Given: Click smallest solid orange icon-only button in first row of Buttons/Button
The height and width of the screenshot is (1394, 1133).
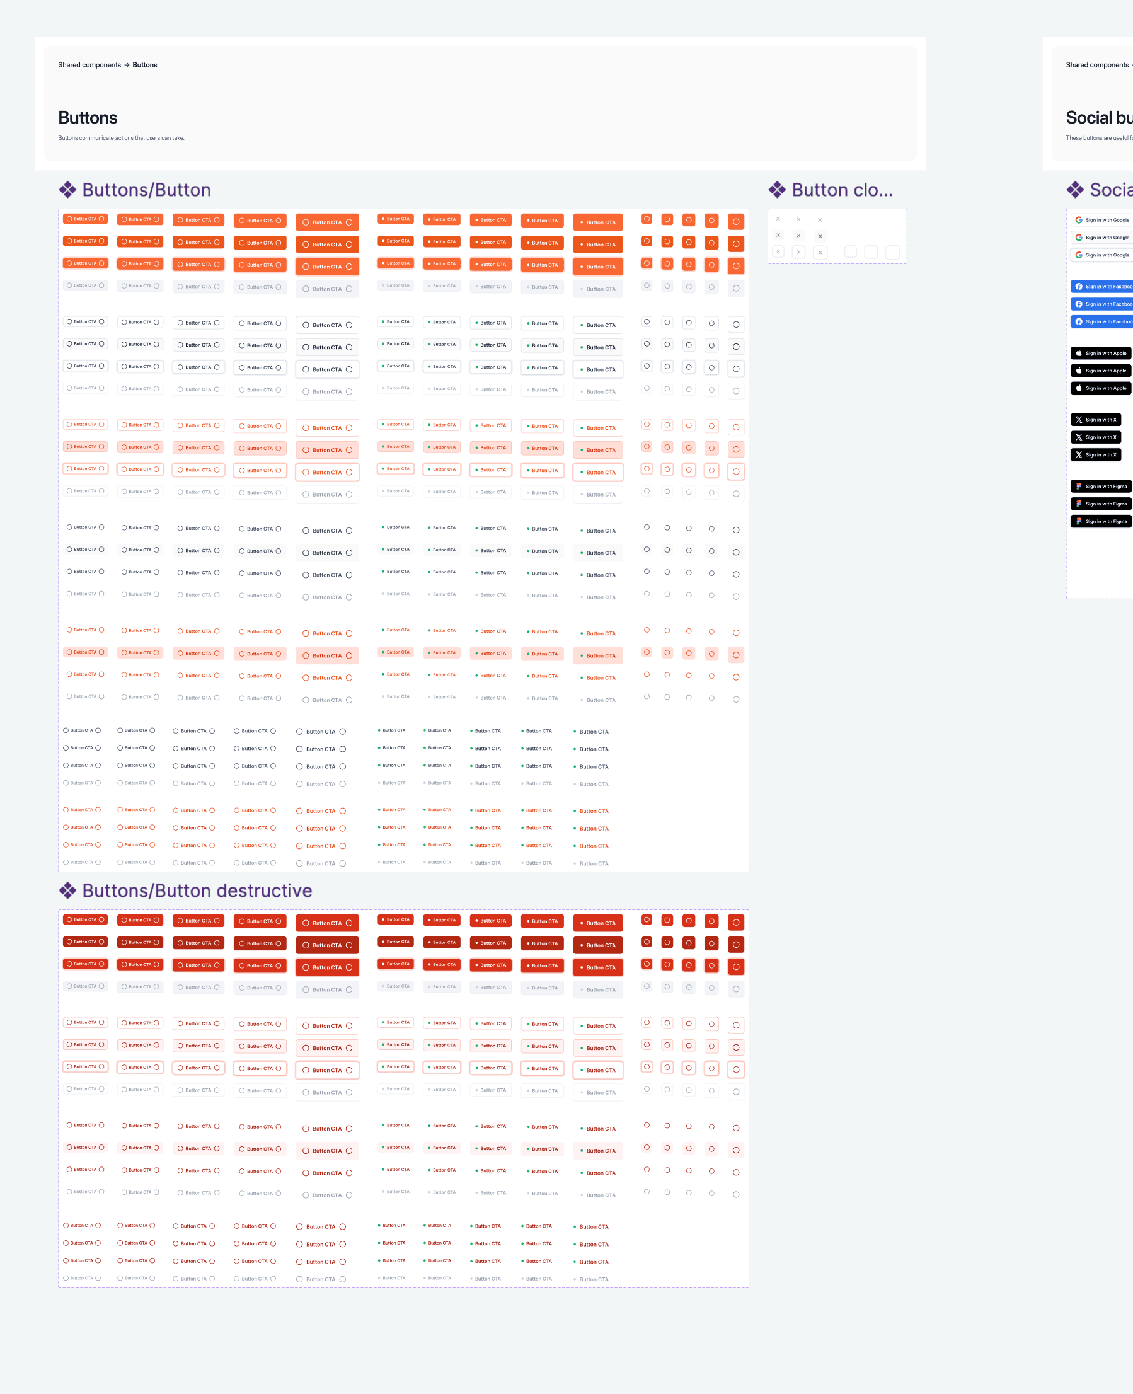Looking at the screenshot, I should coord(647,219).
